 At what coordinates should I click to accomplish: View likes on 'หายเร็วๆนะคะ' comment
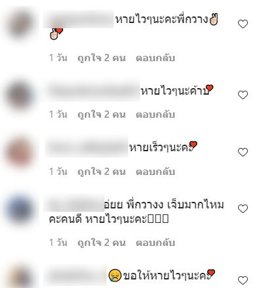[102, 172]
